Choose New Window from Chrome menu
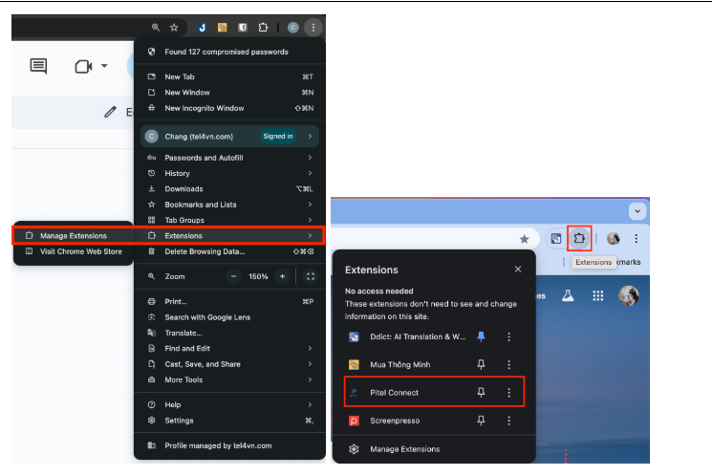This screenshot has height=476, width=712. point(229,92)
